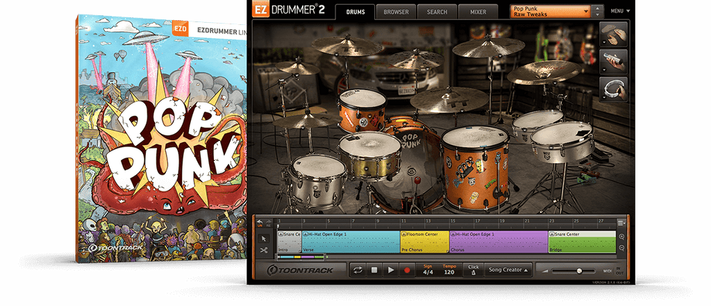Click the redo arrow icon
The width and height of the screenshot is (711, 306).
tap(268, 221)
